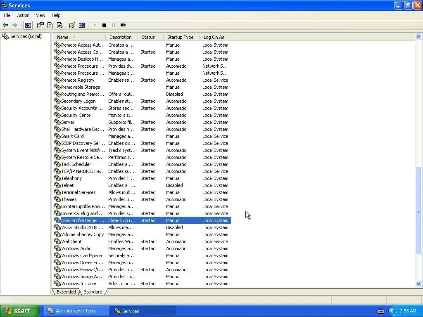Select SSDP Discovery Service row
The width and height of the screenshot is (423, 317).
coord(142,143)
